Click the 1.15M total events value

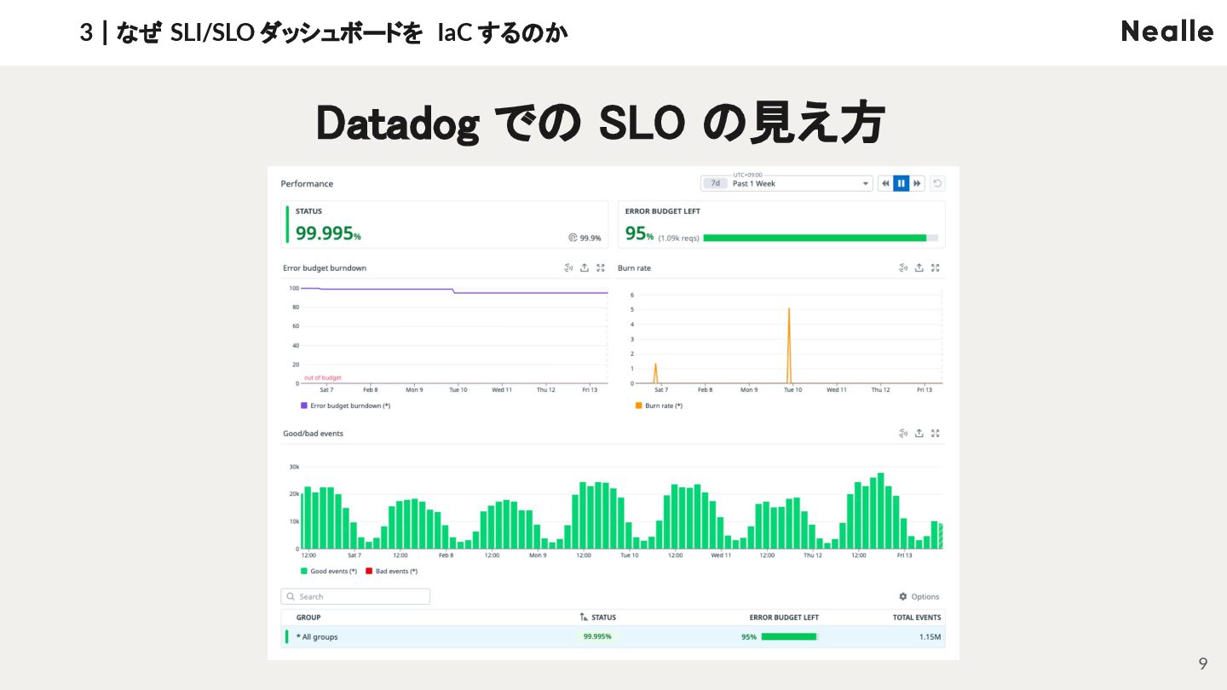[x=930, y=636]
